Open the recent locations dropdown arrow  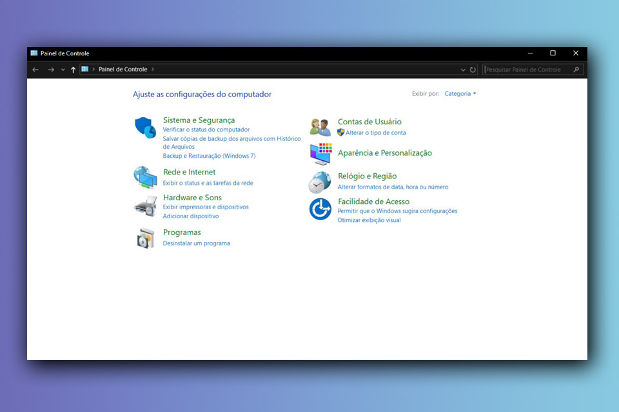tap(63, 70)
